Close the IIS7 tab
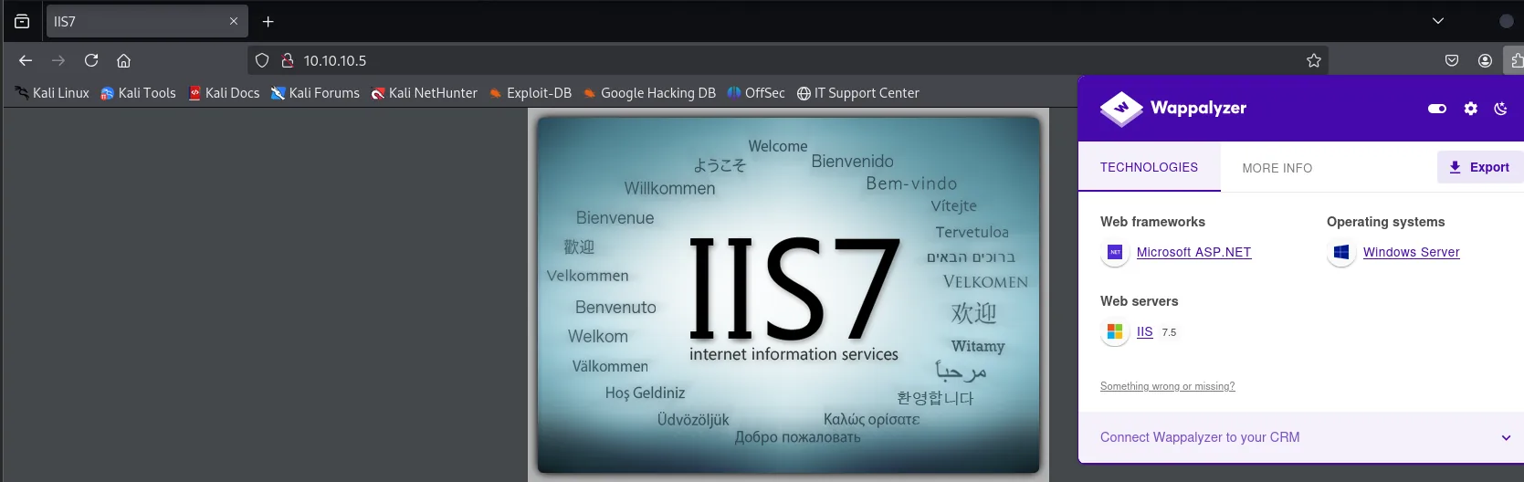Image resolution: width=1524 pixels, height=482 pixels. tap(234, 21)
